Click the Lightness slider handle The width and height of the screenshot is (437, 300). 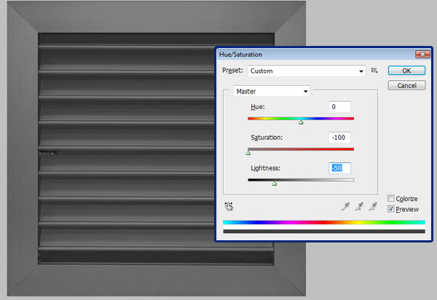[275, 183]
